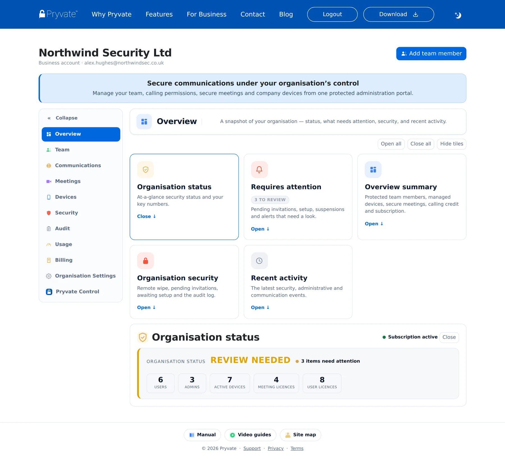Click the Requires attention bell icon
Image resolution: width=505 pixels, height=459 pixels.
(260, 170)
